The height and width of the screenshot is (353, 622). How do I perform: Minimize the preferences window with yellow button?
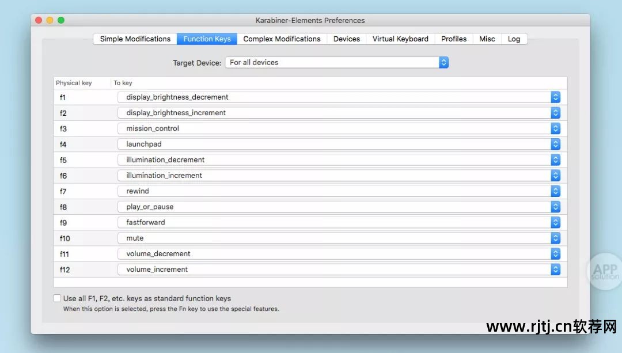click(50, 20)
